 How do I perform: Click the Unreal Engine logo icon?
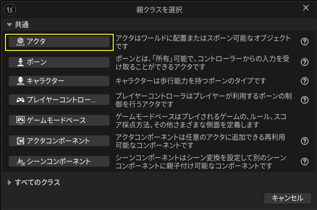point(10,9)
